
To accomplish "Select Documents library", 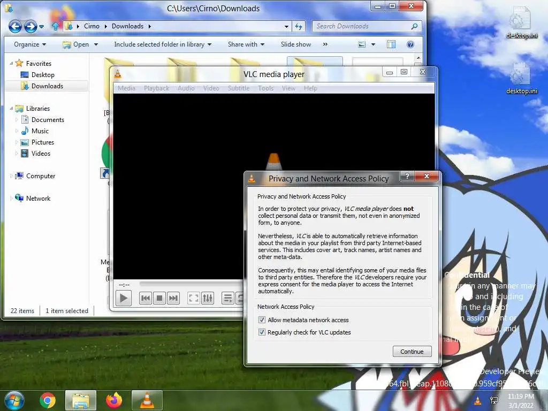I will click(48, 119).
